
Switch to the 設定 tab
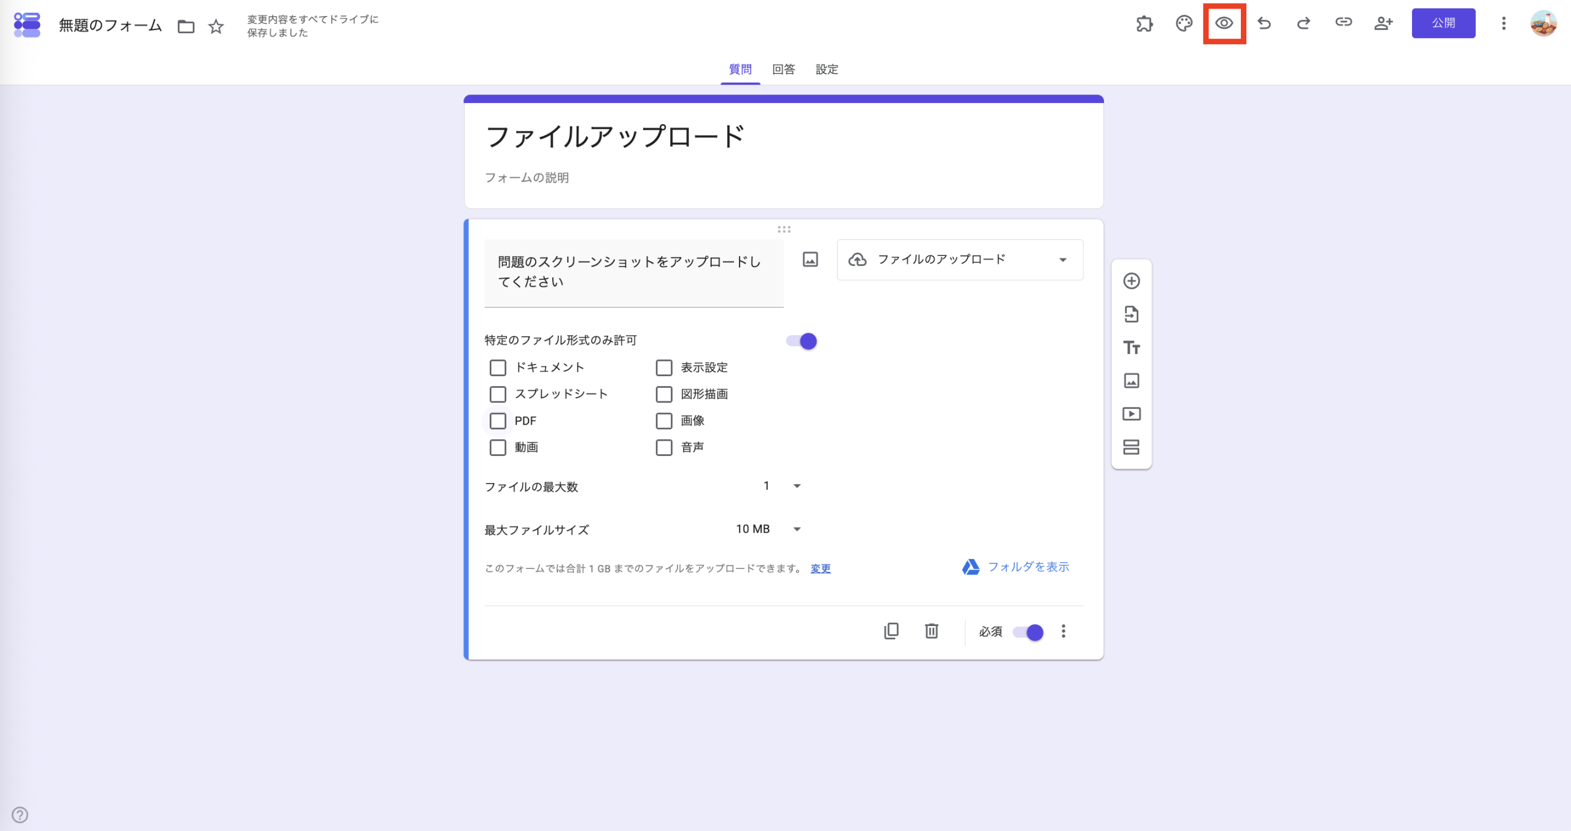click(827, 69)
